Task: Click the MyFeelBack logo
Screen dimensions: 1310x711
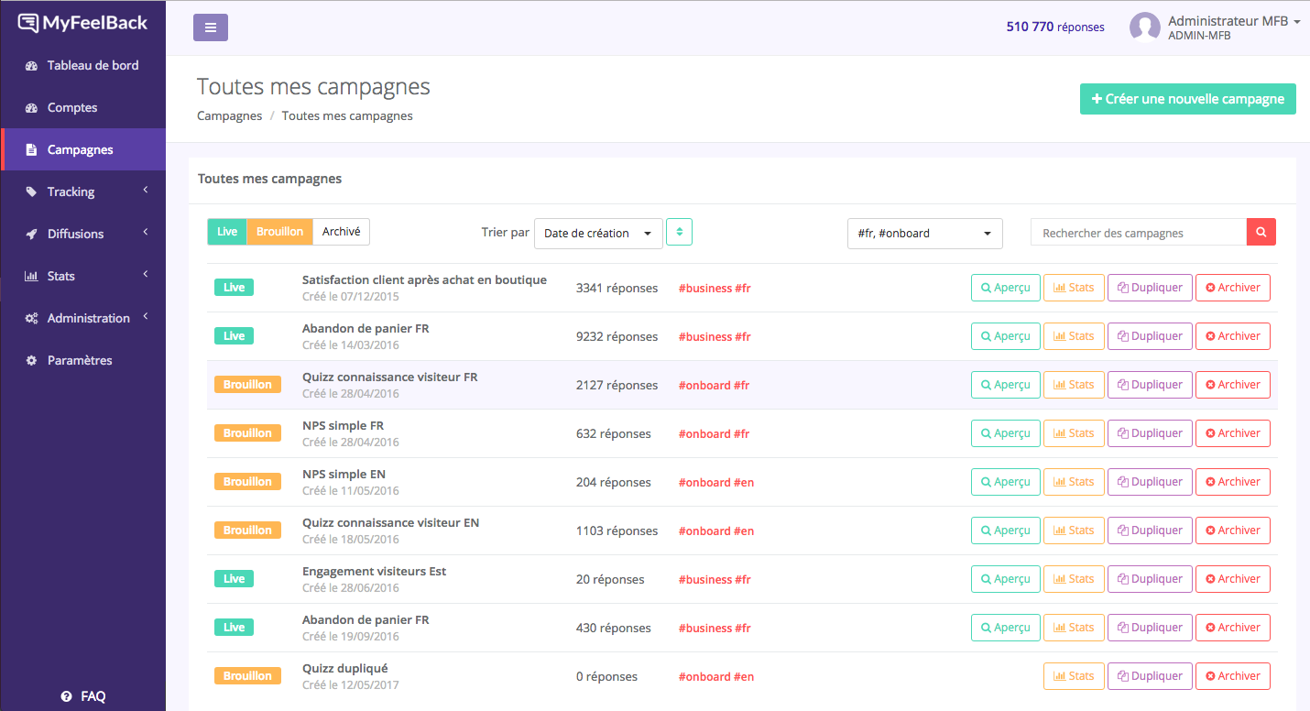Action: 82,23
